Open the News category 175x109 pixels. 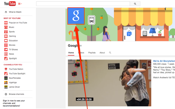click(x=11, y=54)
